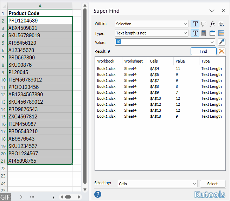Select cell ZXC4567812
Image resolution: width=230 pixels, height=201 pixels.
point(40,117)
